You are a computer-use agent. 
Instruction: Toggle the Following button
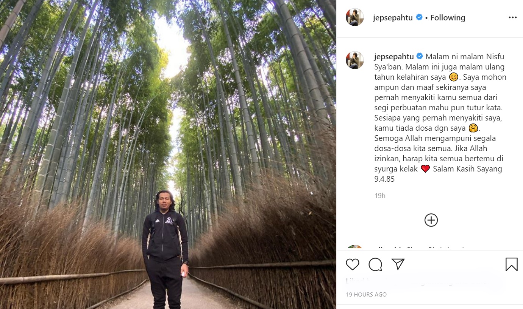448,18
